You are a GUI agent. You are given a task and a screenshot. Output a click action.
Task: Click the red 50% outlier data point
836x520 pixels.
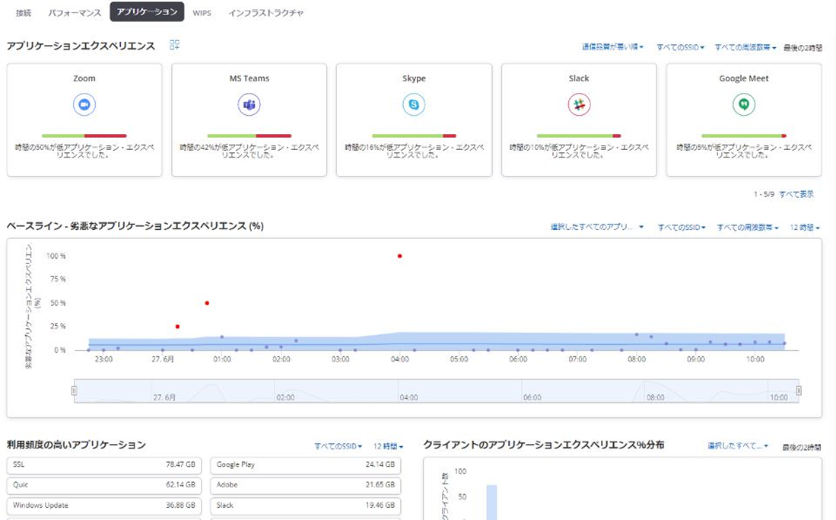(208, 303)
